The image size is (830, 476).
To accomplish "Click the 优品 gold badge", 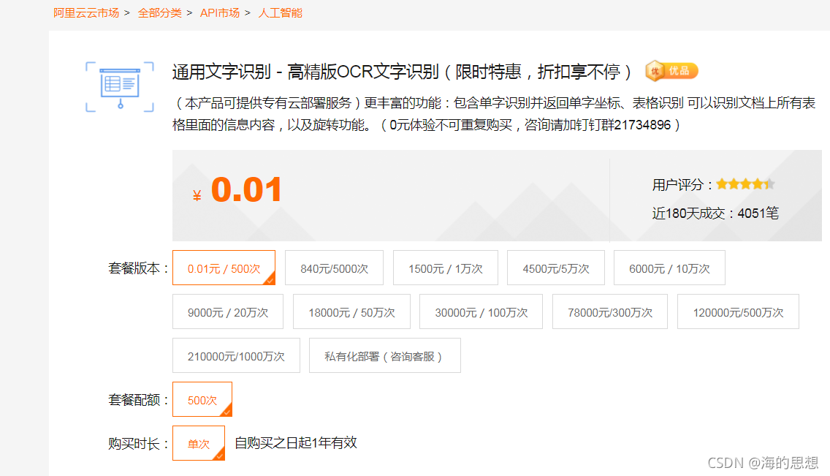I will click(x=671, y=71).
